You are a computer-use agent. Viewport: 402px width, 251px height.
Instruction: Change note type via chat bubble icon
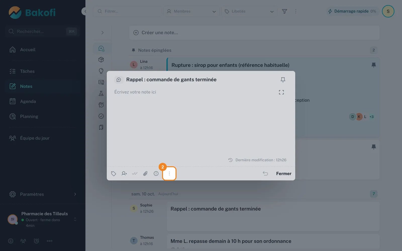(x=119, y=80)
